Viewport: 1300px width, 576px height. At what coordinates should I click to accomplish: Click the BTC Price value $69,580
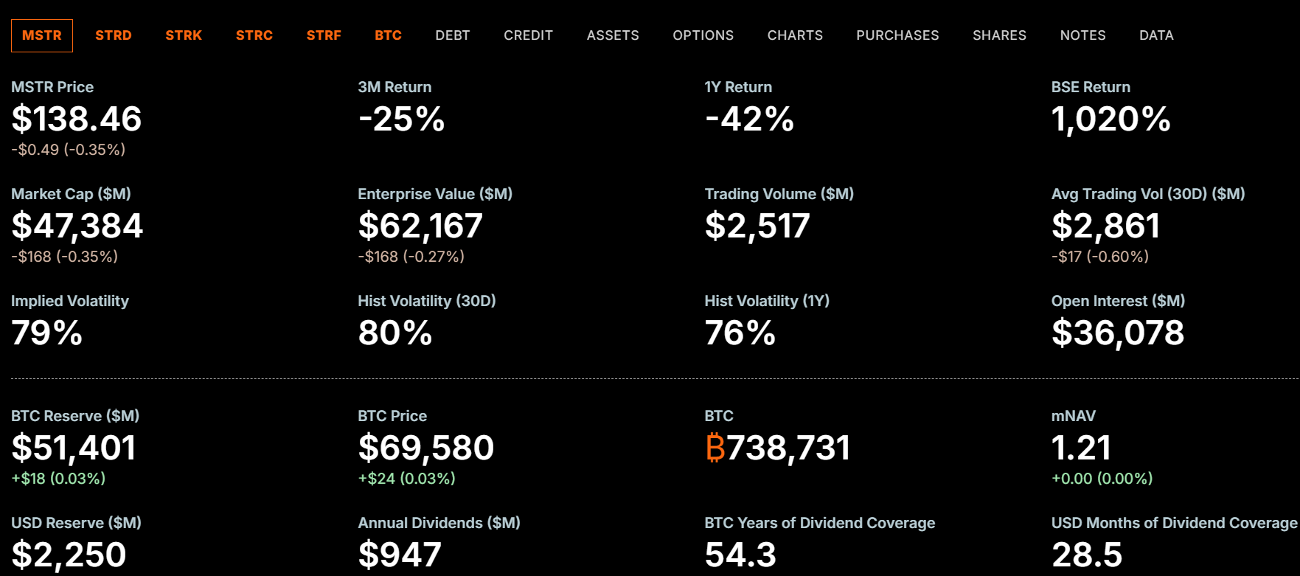(426, 448)
